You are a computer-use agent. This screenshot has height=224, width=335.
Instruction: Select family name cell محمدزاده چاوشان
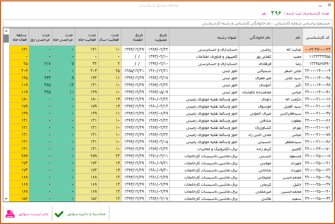click(256, 92)
